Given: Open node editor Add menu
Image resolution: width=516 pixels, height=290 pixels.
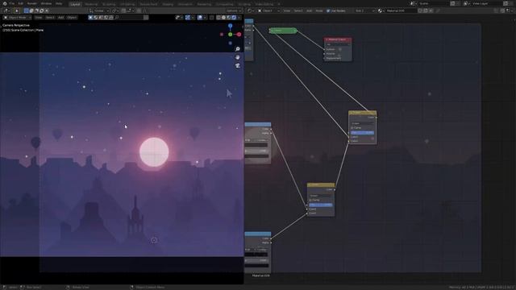Looking at the screenshot, I should pyautogui.click(x=309, y=10).
